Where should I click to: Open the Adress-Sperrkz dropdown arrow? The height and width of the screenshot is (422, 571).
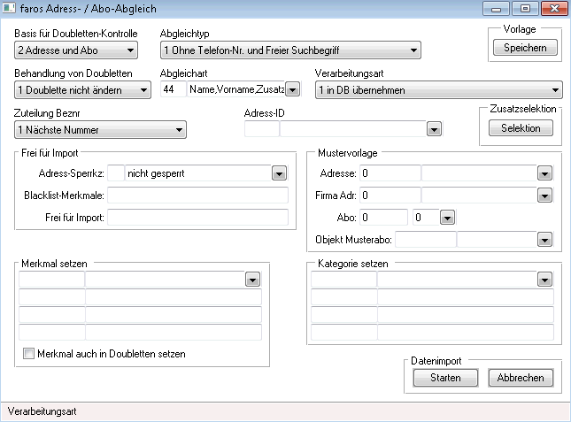pyautogui.click(x=279, y=173)
